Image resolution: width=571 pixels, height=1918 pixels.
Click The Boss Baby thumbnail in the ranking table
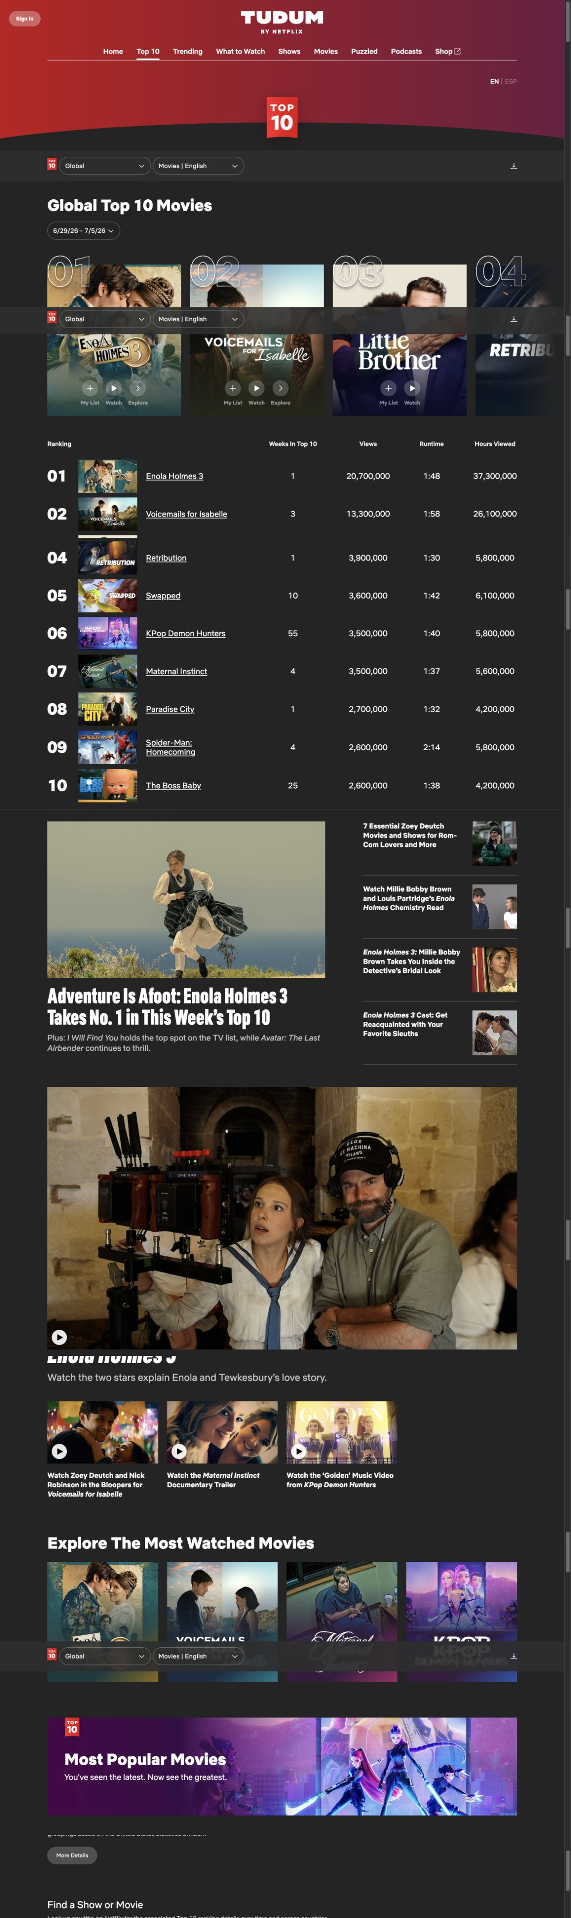pyautogui.click(x=108, y=786)
